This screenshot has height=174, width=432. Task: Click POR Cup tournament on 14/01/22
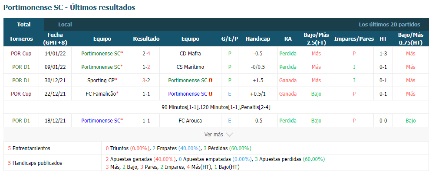(21, 54)
